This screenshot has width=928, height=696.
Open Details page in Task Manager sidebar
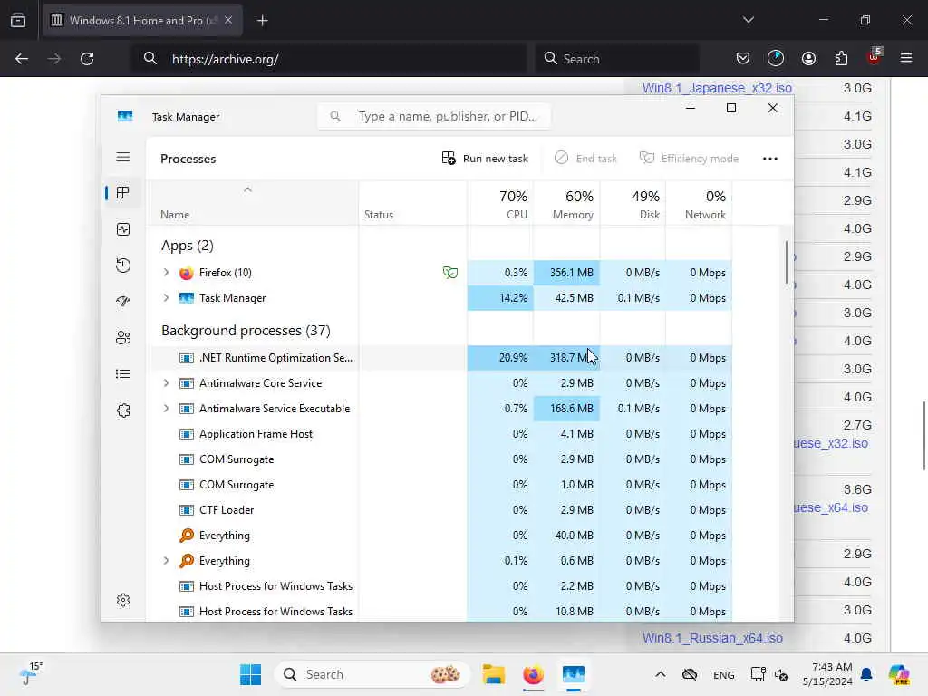coord(123,374)
